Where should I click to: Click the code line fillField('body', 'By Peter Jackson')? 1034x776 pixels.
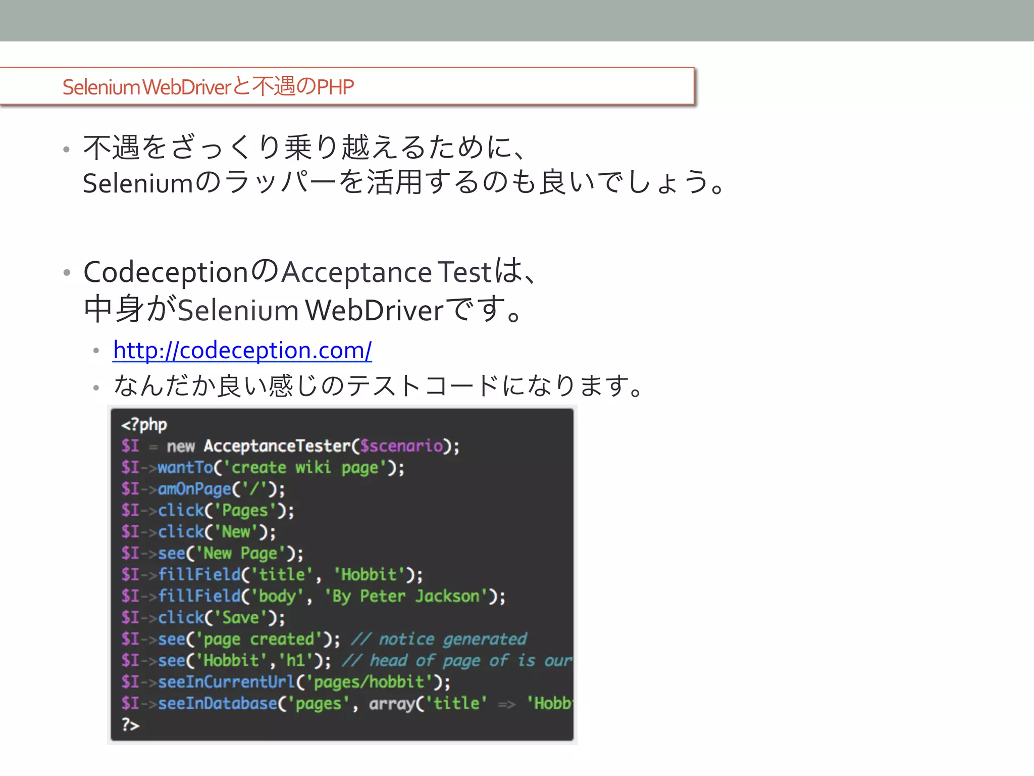click(313, 597)
